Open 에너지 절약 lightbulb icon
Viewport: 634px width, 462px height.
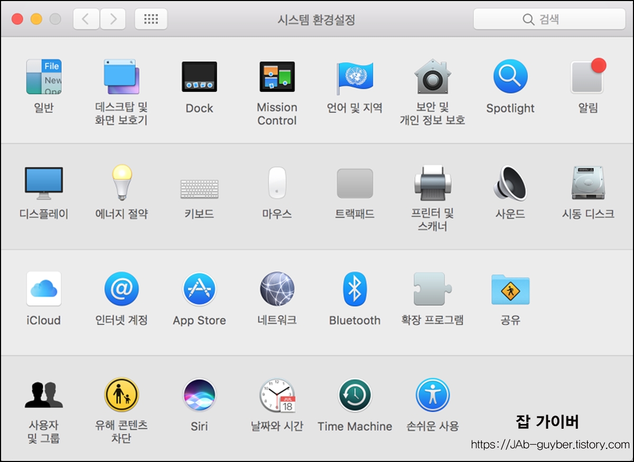[122, 183]
